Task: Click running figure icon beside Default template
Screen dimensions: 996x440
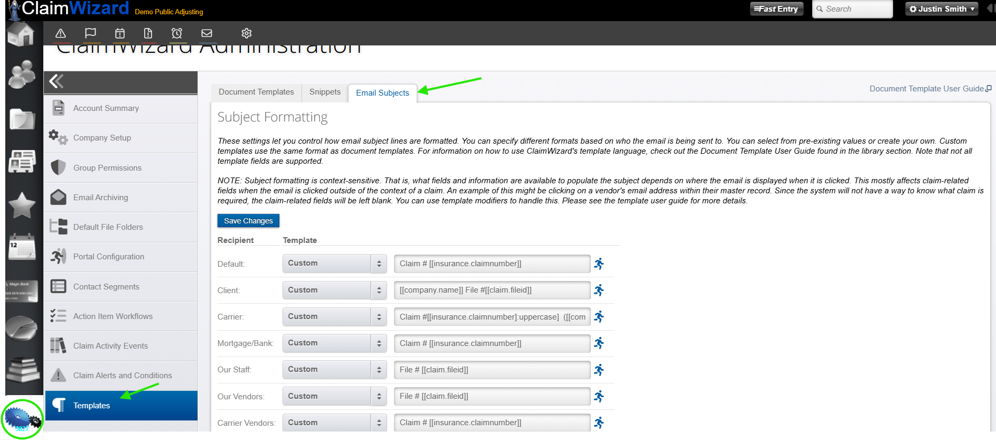Action: pos(599,264)
